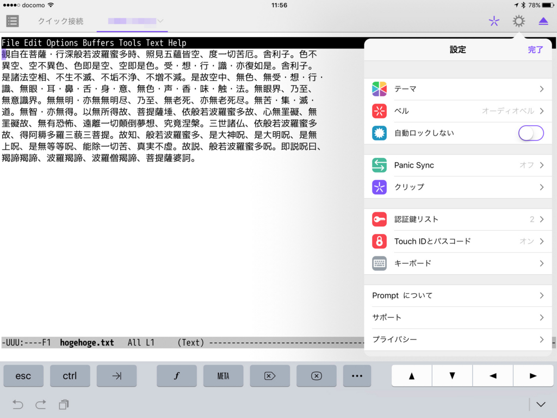Screen dimensions: 557x418
Task: Open クリップ row chevron
Action: tap(541, 187)
